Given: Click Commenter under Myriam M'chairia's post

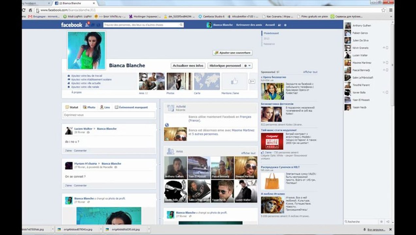Looking at the screenshot, I should coord(80,185).
